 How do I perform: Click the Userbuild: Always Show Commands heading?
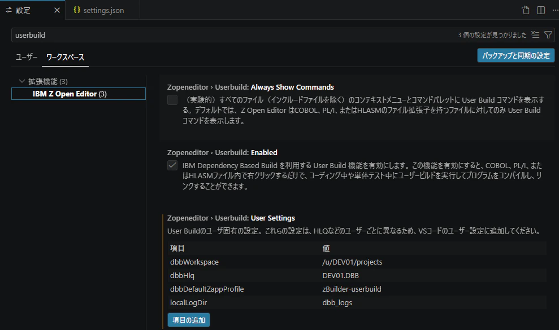(x=250, y=87)
